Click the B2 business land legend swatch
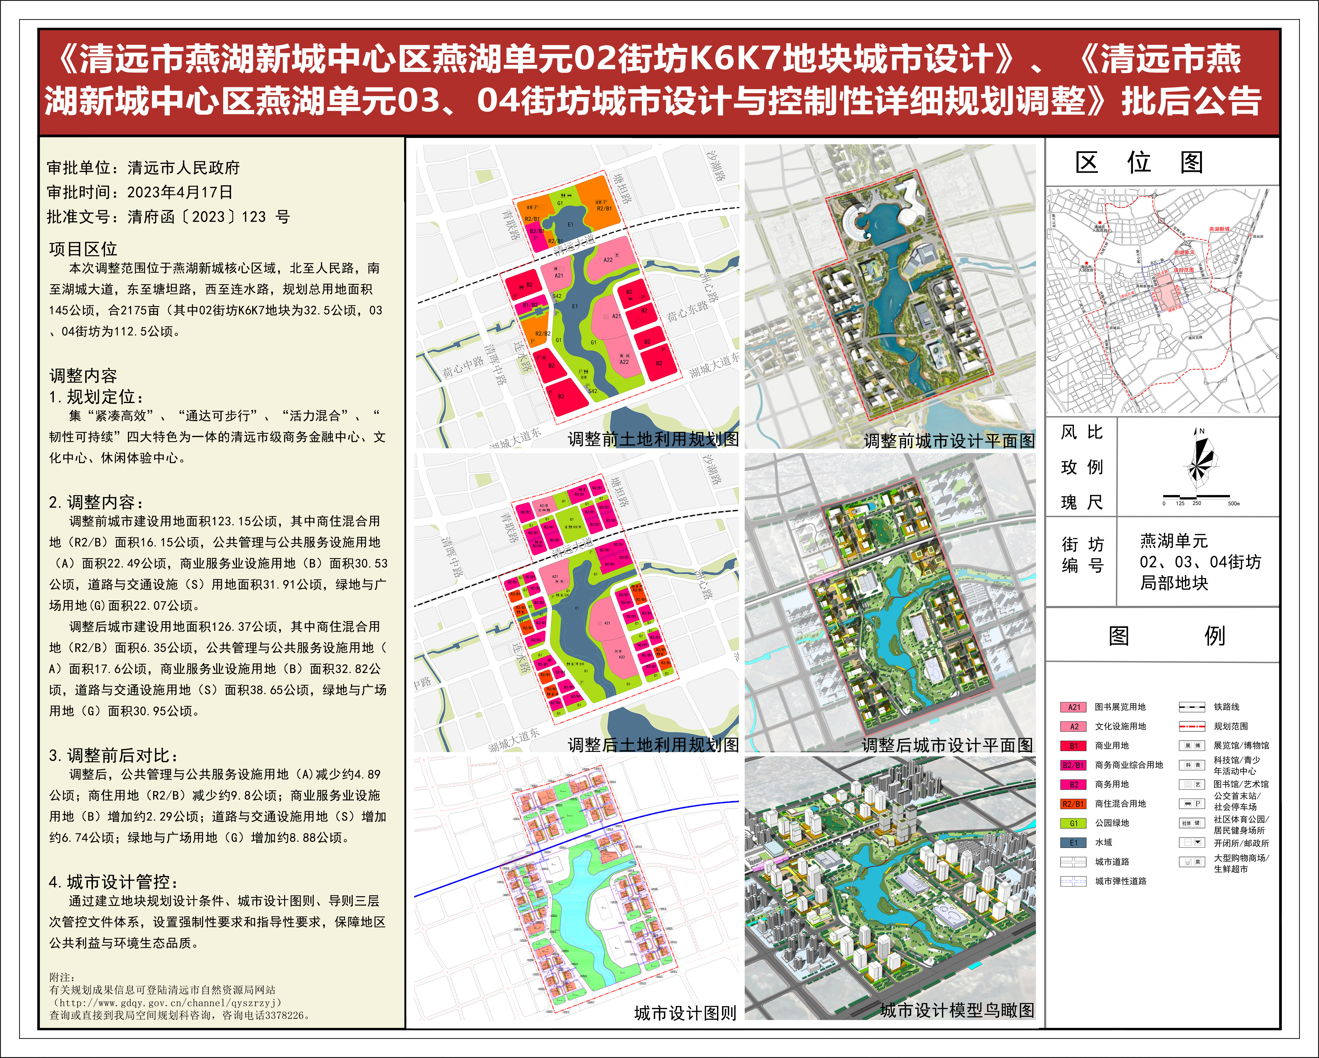This screenshot has width=1319, height=1058. tap(1074, 785)
